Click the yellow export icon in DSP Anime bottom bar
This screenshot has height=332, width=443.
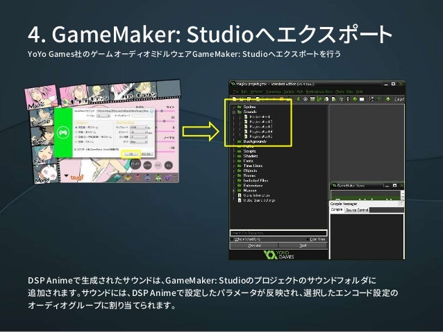tap(128, 177)
